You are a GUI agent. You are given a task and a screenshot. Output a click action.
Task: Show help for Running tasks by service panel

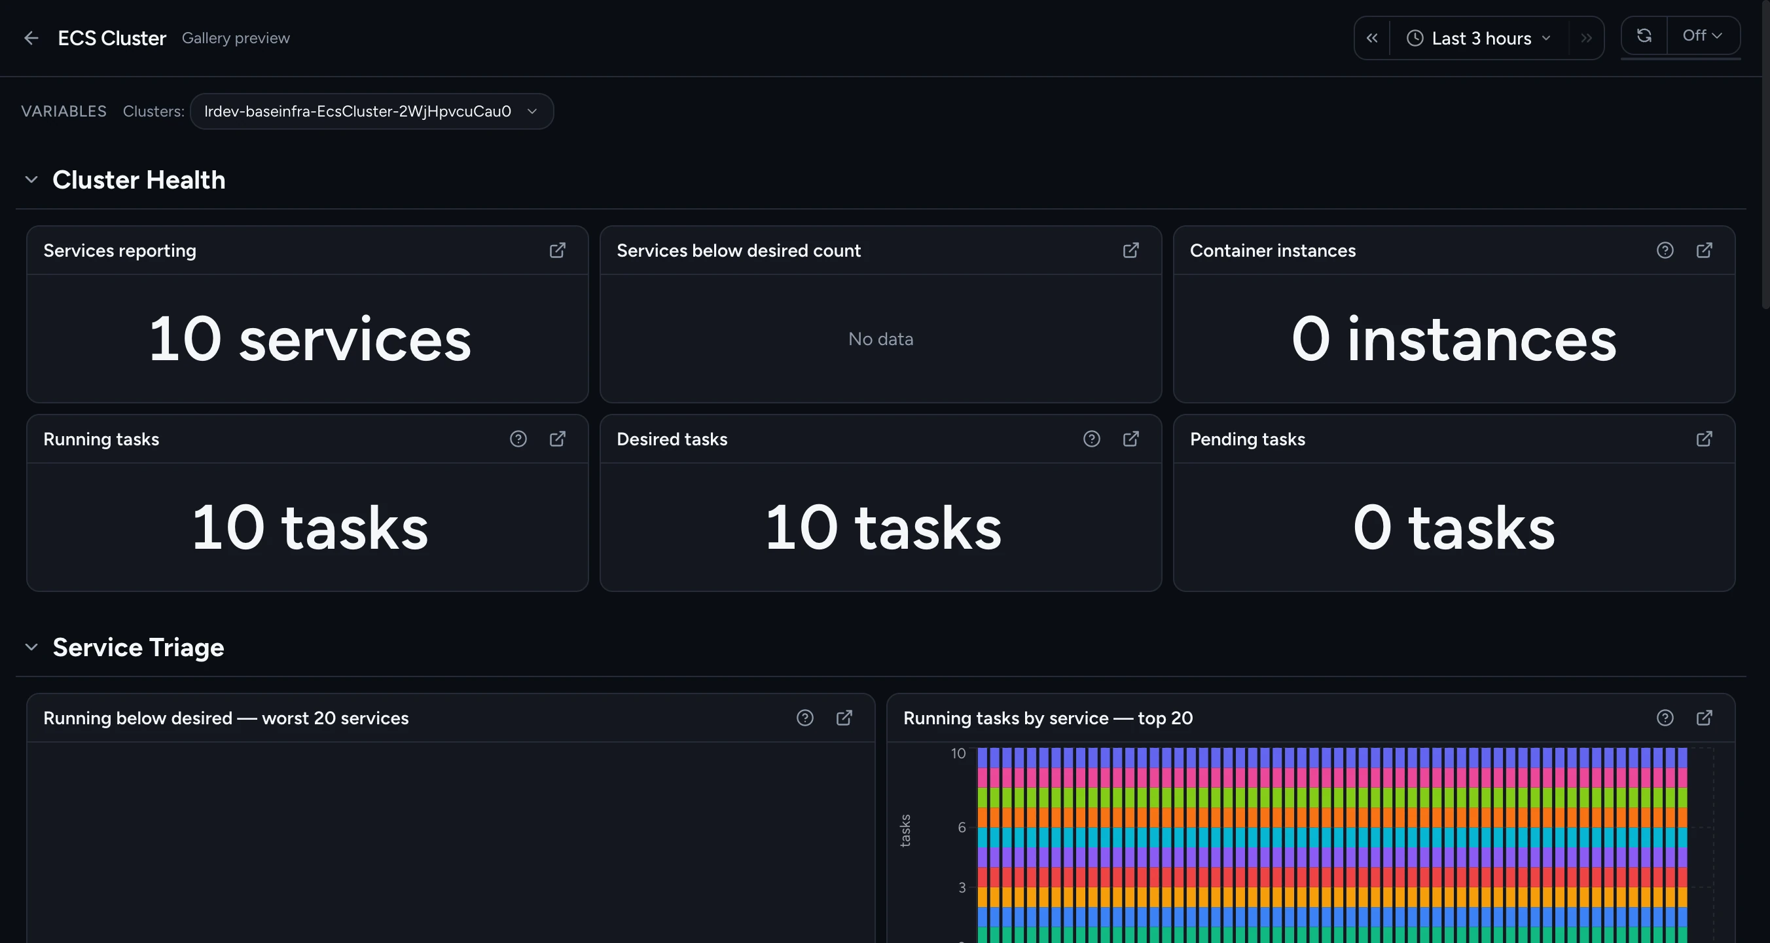[x=1664, y=718]
